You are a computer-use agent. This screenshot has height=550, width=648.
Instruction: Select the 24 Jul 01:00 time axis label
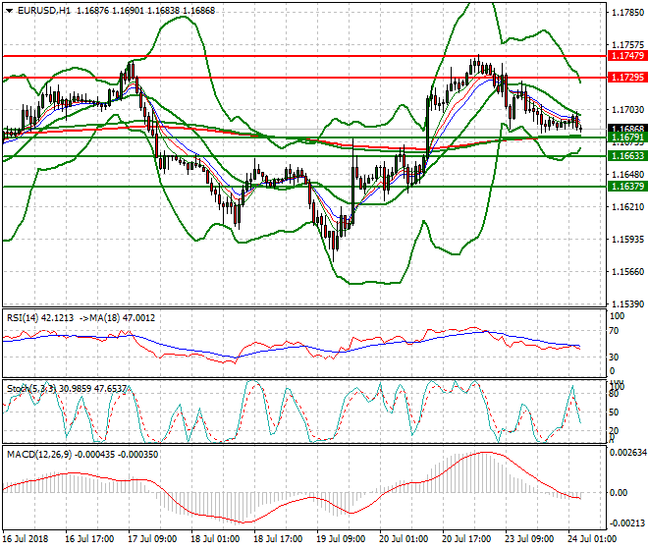(x=592, y=539)
